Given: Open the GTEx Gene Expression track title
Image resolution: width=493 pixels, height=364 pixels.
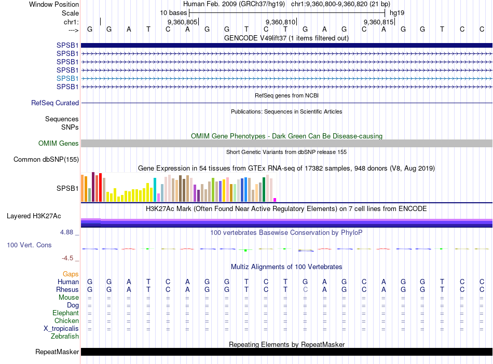Looking at the screenshot, I should pos(286,168).
